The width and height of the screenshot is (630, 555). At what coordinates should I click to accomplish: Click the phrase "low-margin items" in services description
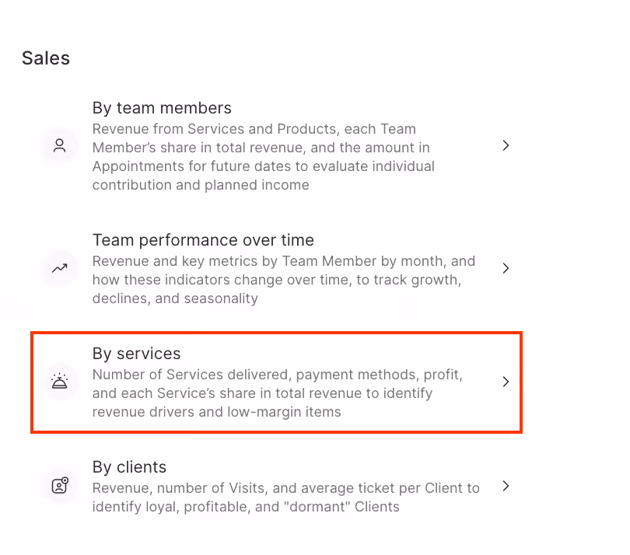tap(284, 412)
